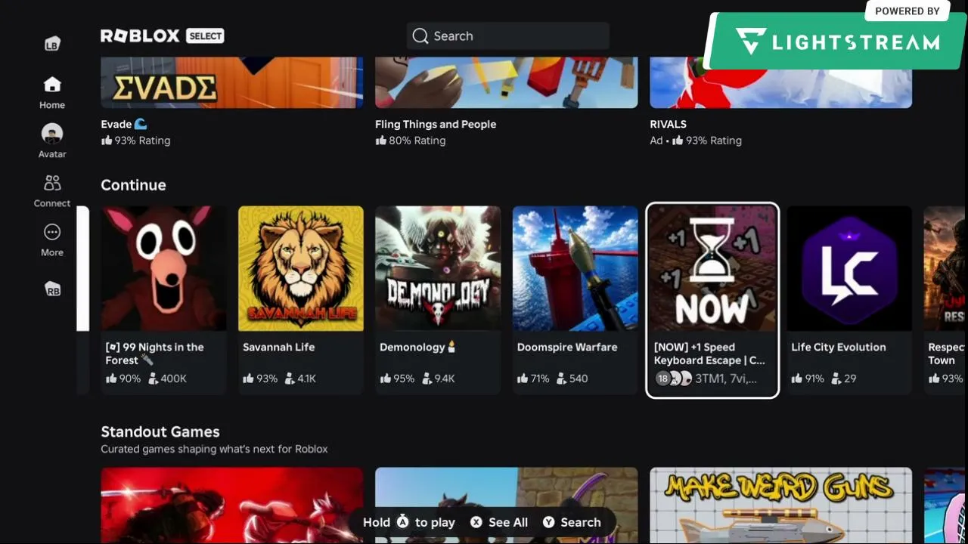This screenshot has height=544, width=968.
Task: Click the thumbs-up icon beside Demonology's 95%
Action: tap(386, 379)
